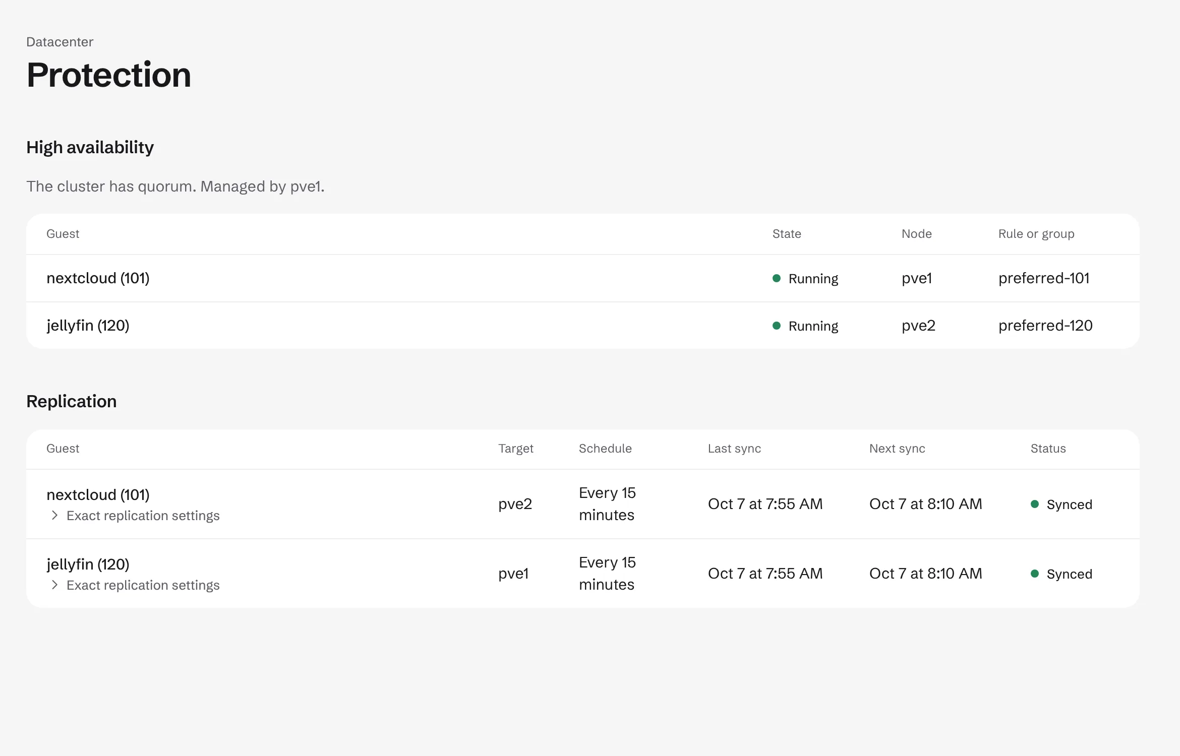Click the Next sync column header
The height and width of the screenshot is (756, 1180).
pos(897,449)
